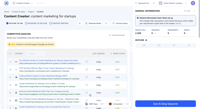Go to Home breadcrumb
Image resolution: width=200 pixels, height=109 pixels.
(6, 12)
